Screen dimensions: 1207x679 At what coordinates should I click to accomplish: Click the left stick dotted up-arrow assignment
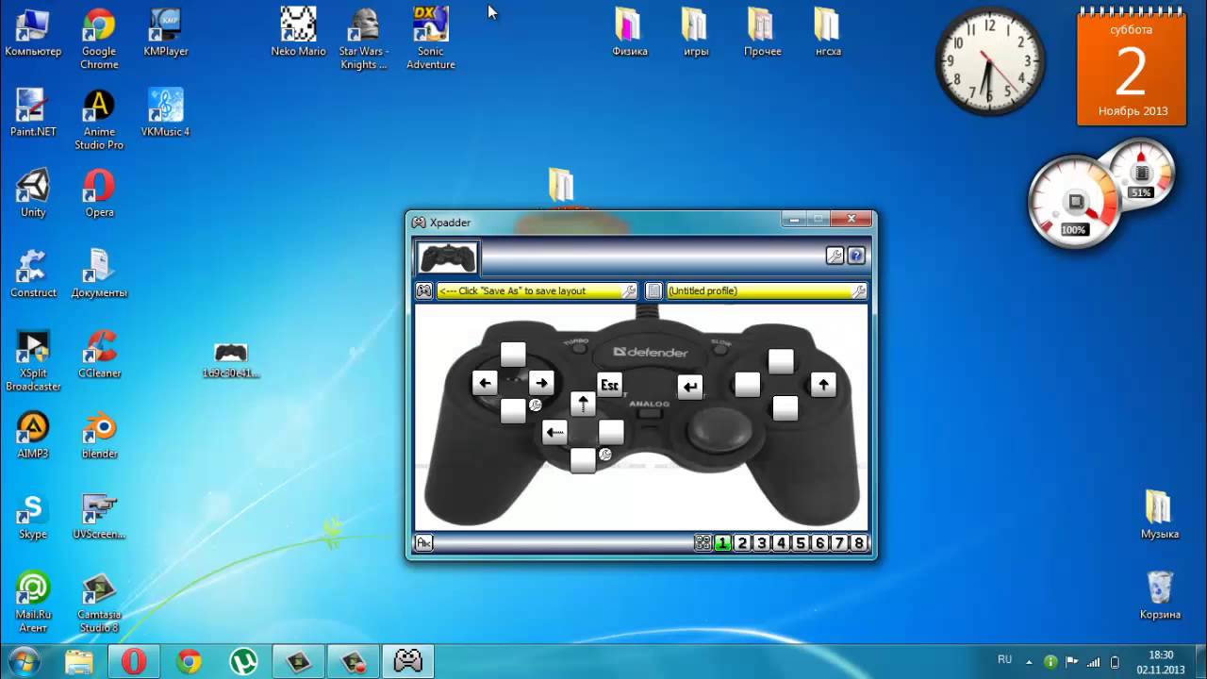pyautogui.click(x=584, y=405)
